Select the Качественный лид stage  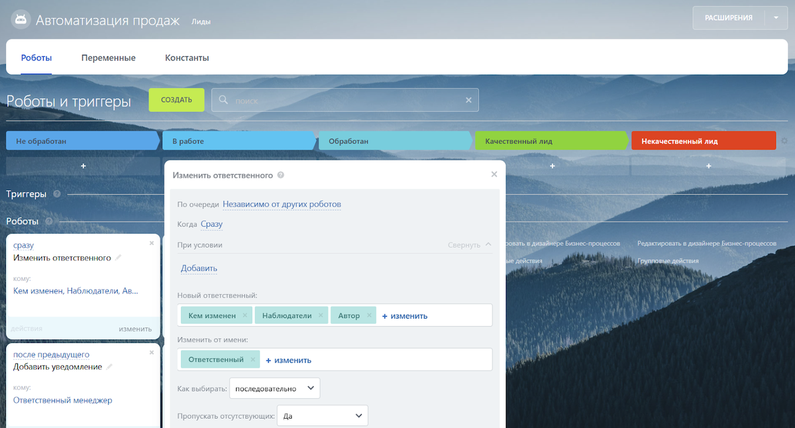(x=551, y=140)
